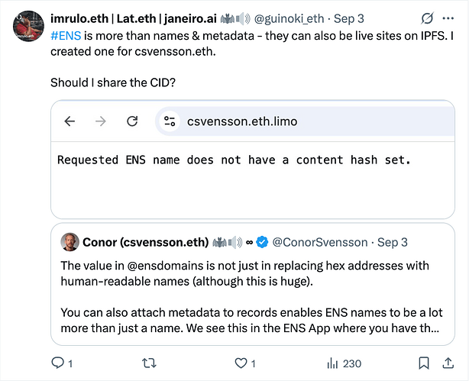Image resolution: width=469 pixels, height=381 pixels.
Task: Click the site info icon beside URL
Action: tap(169, 121)
